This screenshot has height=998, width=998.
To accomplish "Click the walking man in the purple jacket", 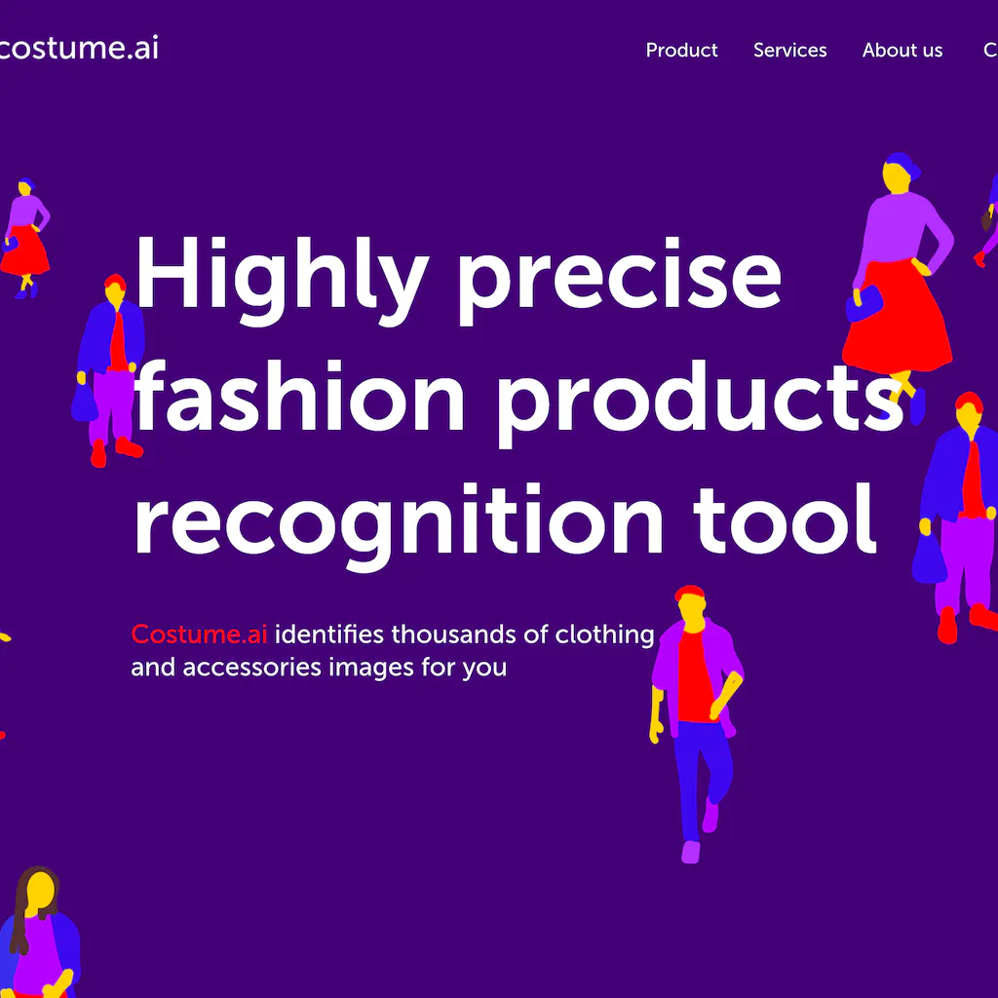I will point(696,724).
